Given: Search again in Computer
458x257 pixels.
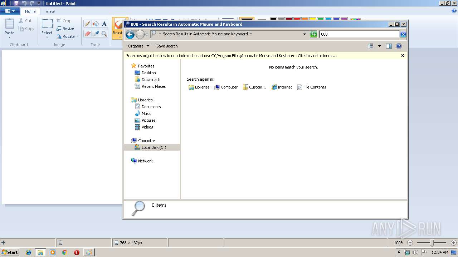Looking at the screenshot, I should [226, 87].
